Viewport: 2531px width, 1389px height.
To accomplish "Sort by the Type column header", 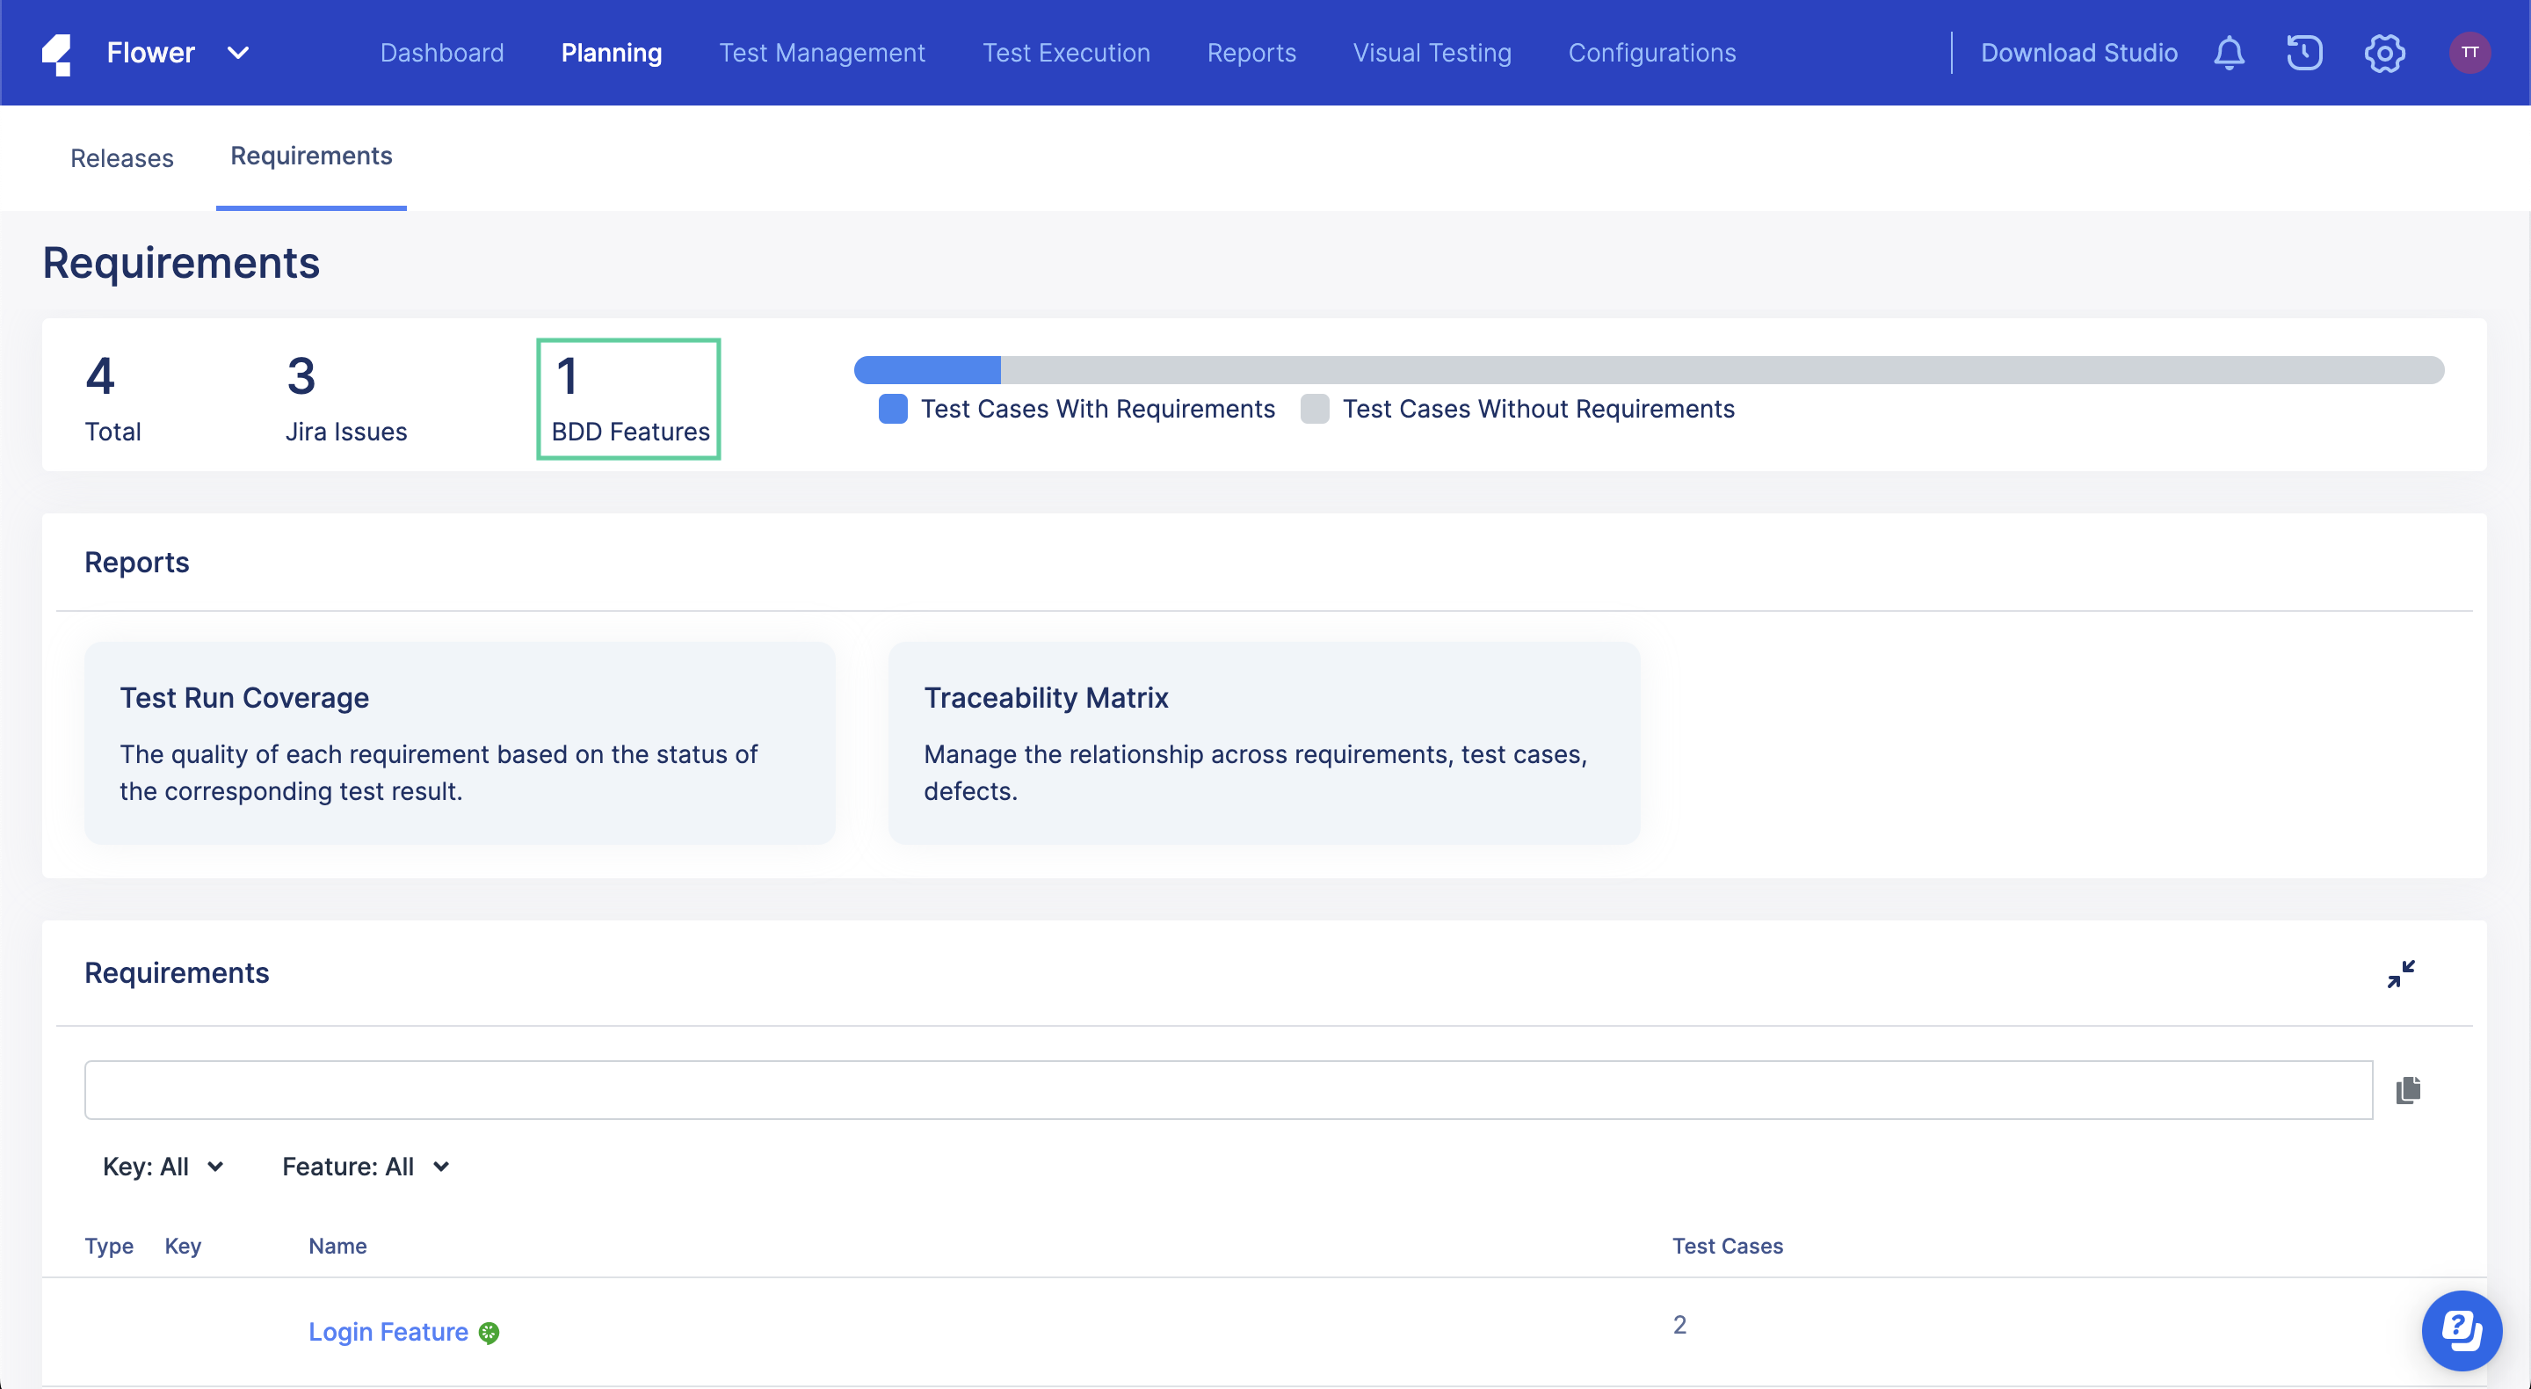I will coord(108,1246).
